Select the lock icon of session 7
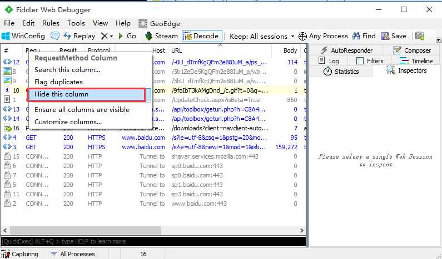The image size is (442, 259). [7, 175]
